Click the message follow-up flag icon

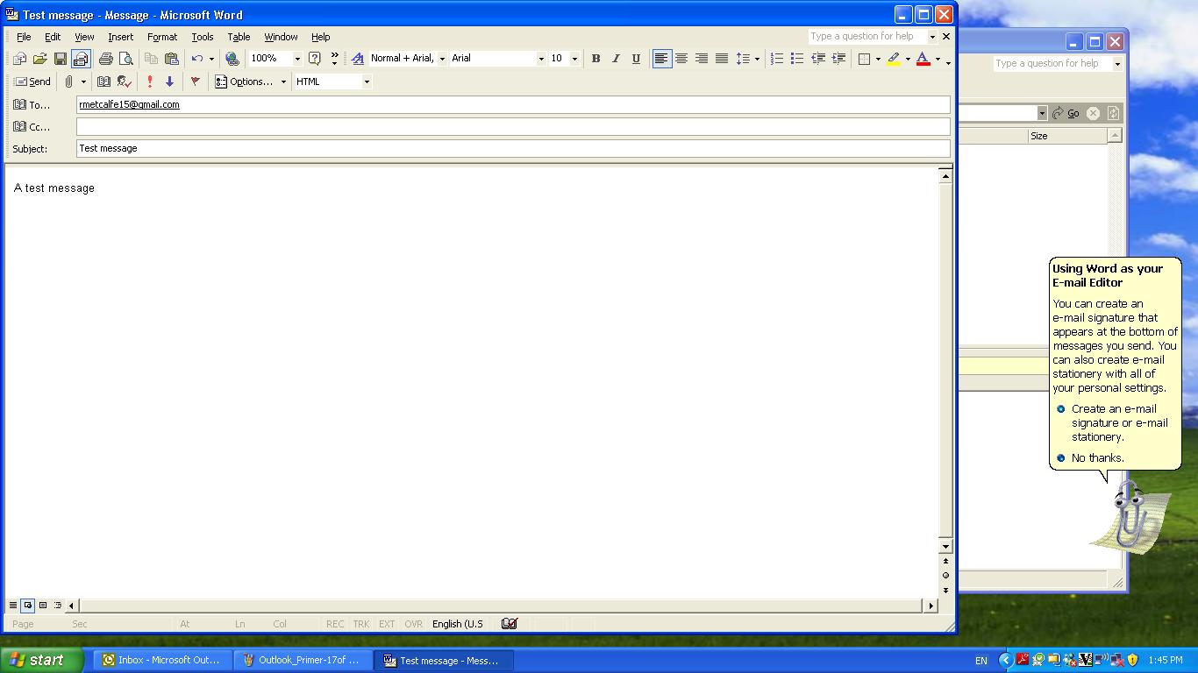(195, 81)
